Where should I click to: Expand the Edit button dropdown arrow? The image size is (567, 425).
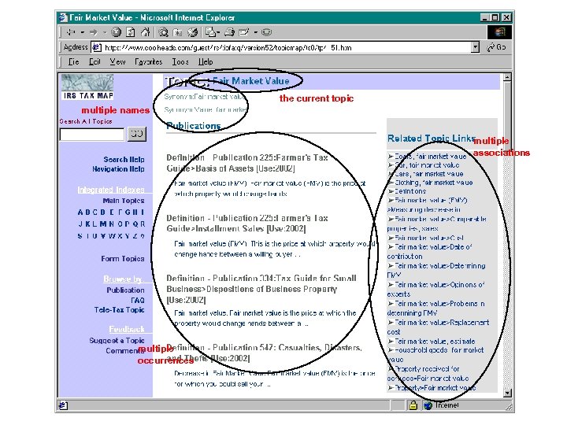[256, 32]
